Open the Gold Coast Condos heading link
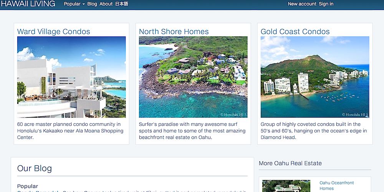The width and height of the screenshot is (384, 192). point(295,31)
